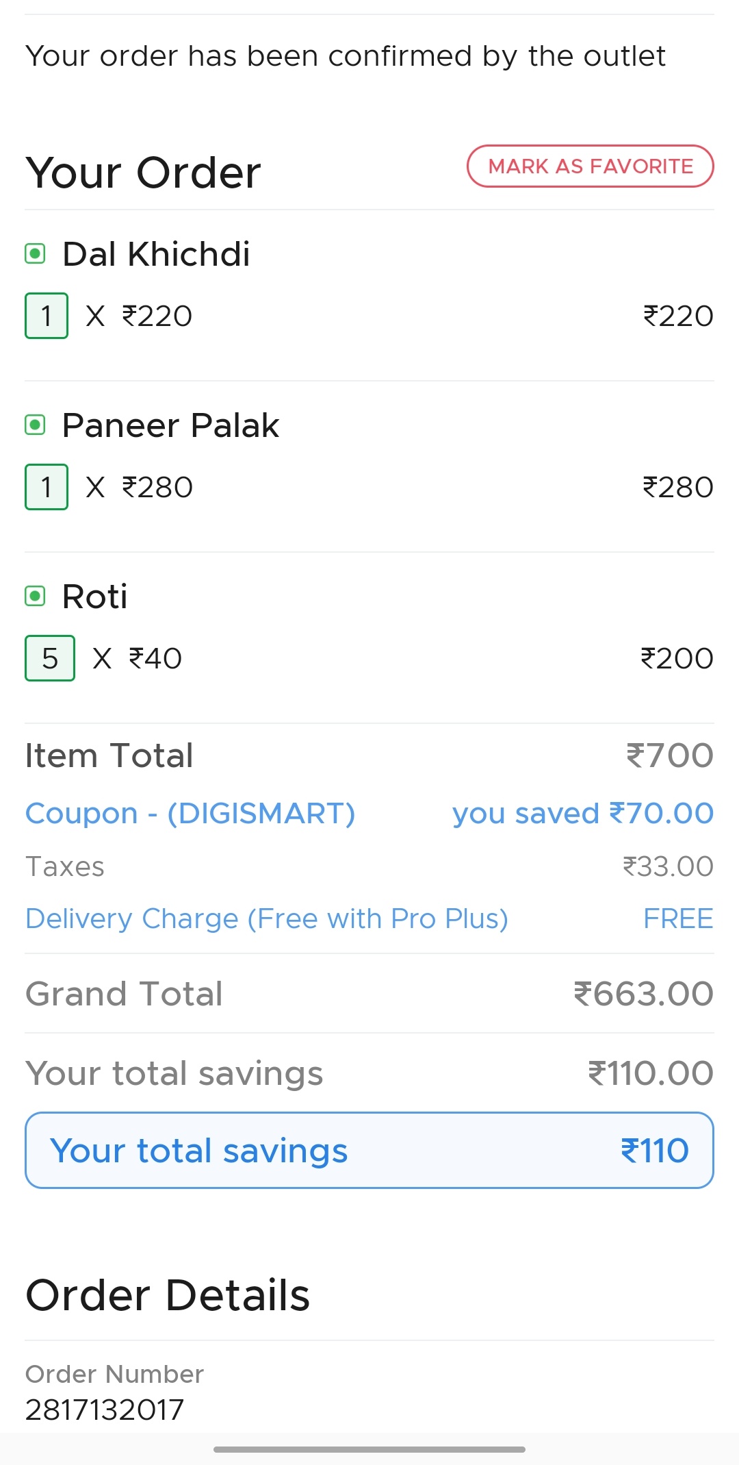Select the Roti item name
The height and width of the screenshot is (1465, 739).
pyautogui.click(x=94, y=597)
